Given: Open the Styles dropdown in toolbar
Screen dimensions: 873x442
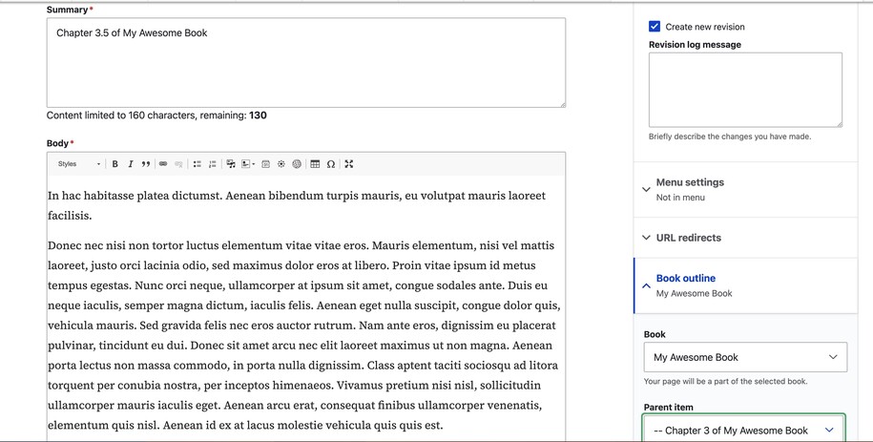Looking at the screenshot, I should tap(79, 164).
